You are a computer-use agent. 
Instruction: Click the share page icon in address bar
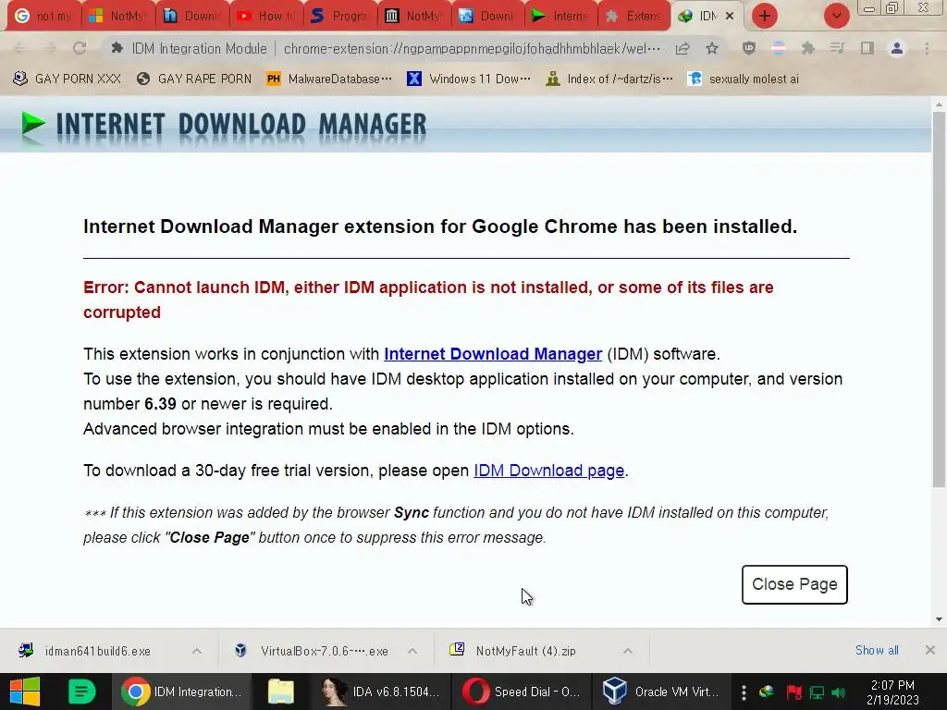point(683,48)
